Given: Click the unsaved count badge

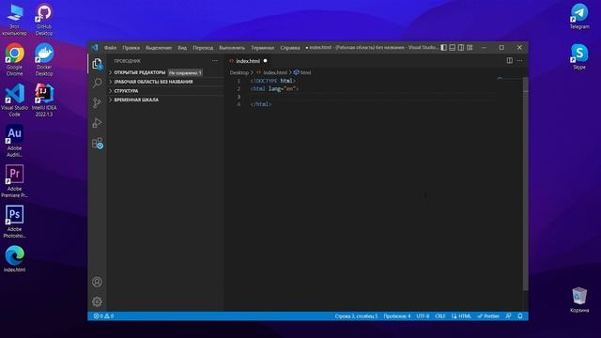Looking at the screenshot, I should [x=185, y=72].
